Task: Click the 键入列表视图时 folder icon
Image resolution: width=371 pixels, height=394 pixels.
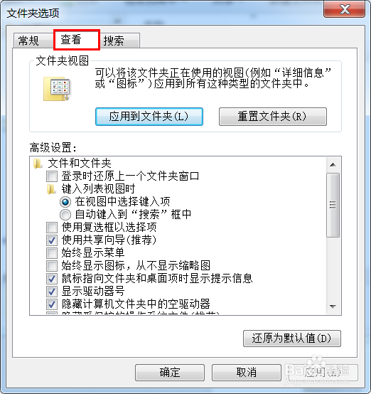Action: tap(51, 189)
